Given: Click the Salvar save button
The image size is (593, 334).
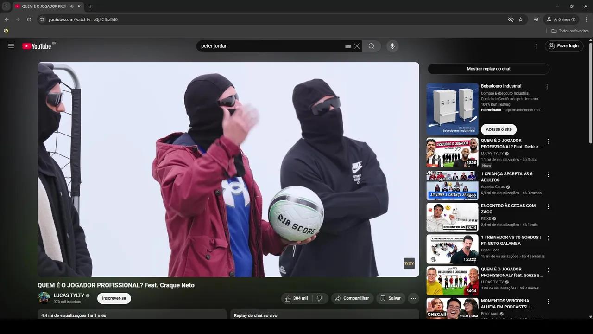Looking at the screenshot, I should [391, 298].
